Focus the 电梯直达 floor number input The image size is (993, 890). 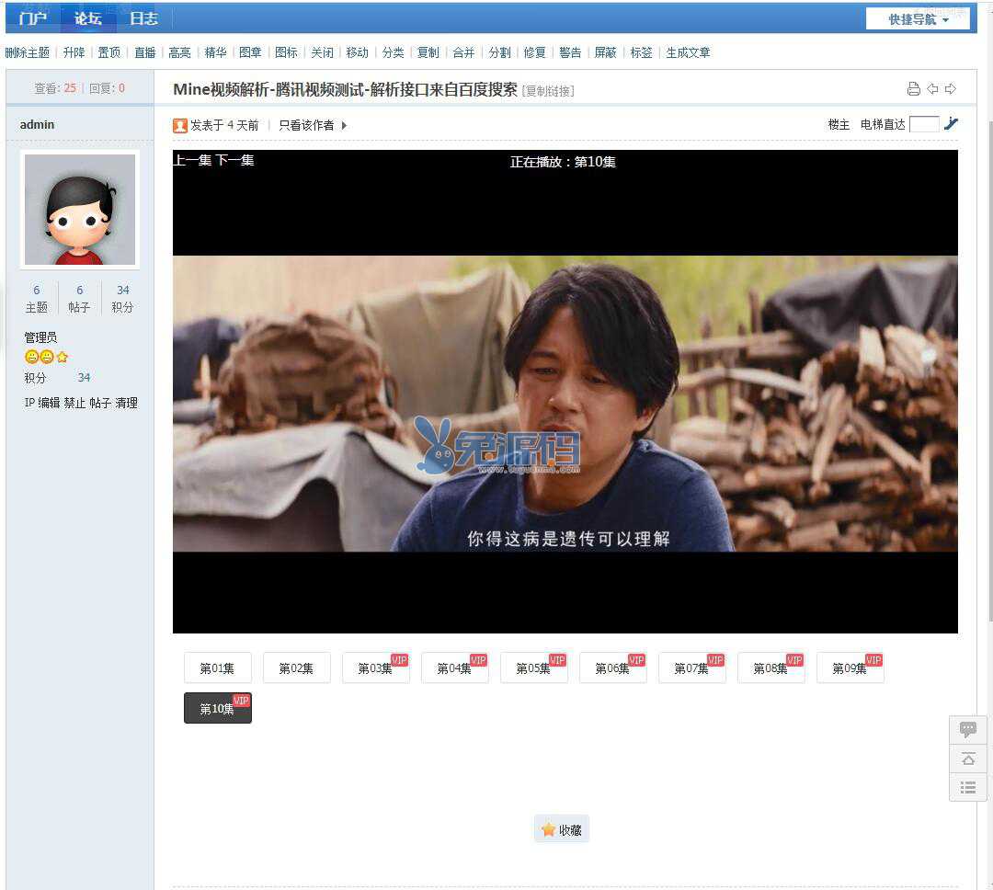coord(924,124)
